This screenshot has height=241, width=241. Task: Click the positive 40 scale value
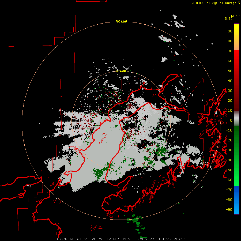(230, 81)
